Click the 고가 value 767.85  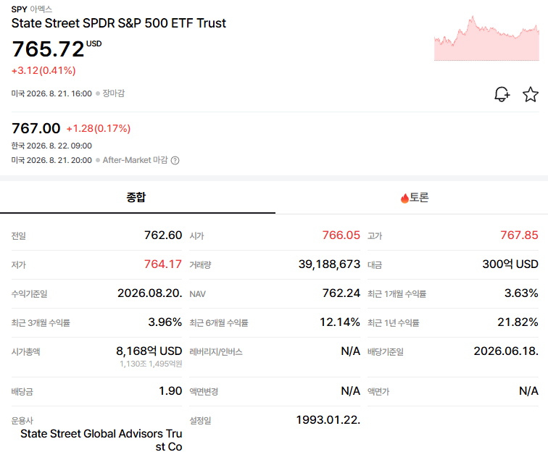click(x=519, y=235)
